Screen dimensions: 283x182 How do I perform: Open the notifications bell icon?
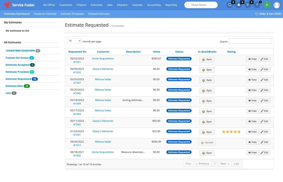pyautogui.click(x=238, y=5)
